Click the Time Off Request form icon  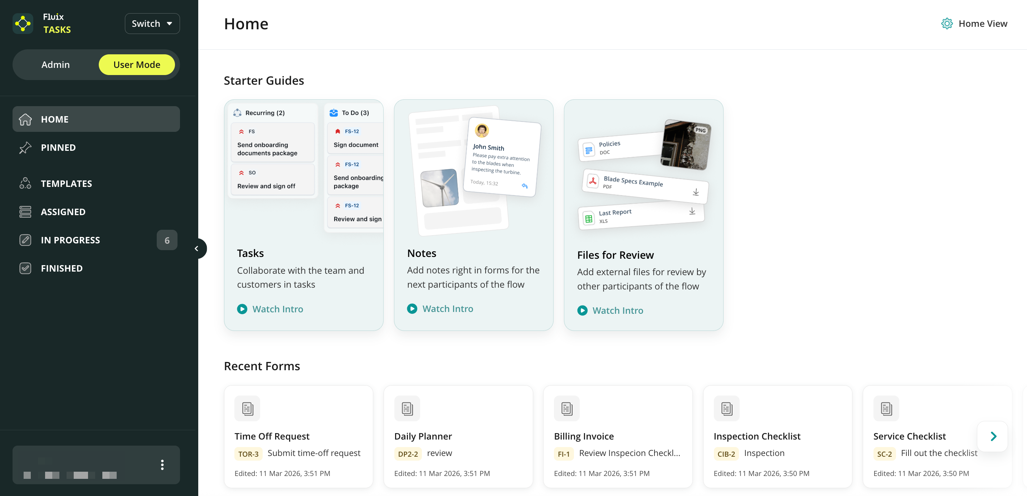[x=247, y=408]
